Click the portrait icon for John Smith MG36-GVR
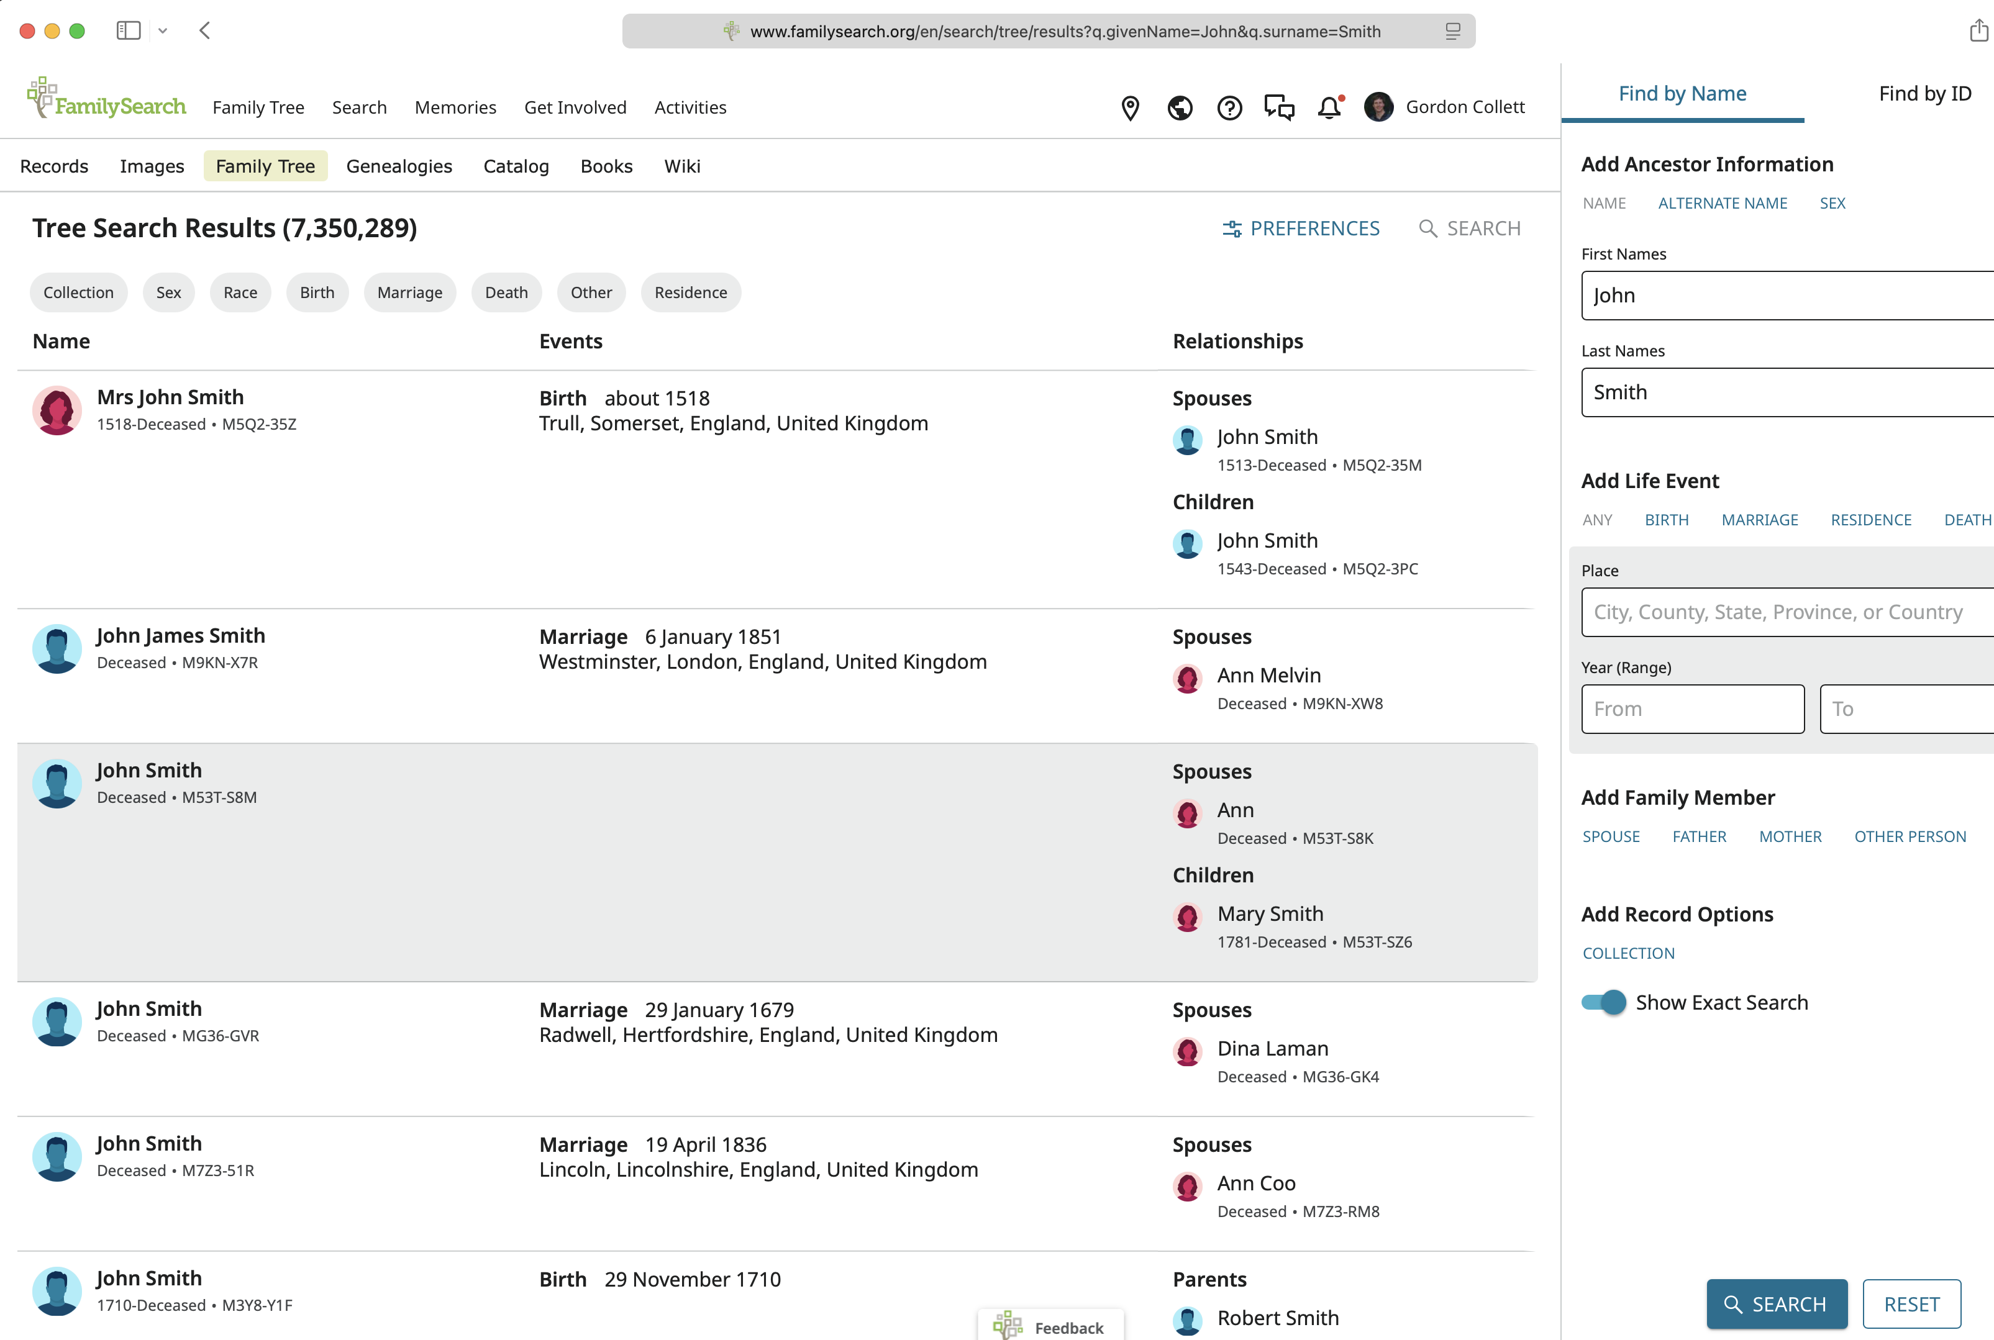Screen dimensions: 1994x1340 (x=57, y=1022)
